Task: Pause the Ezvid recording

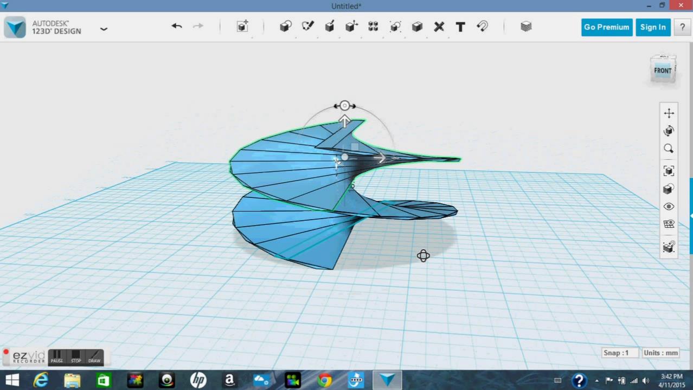Action: pos(57,356)
